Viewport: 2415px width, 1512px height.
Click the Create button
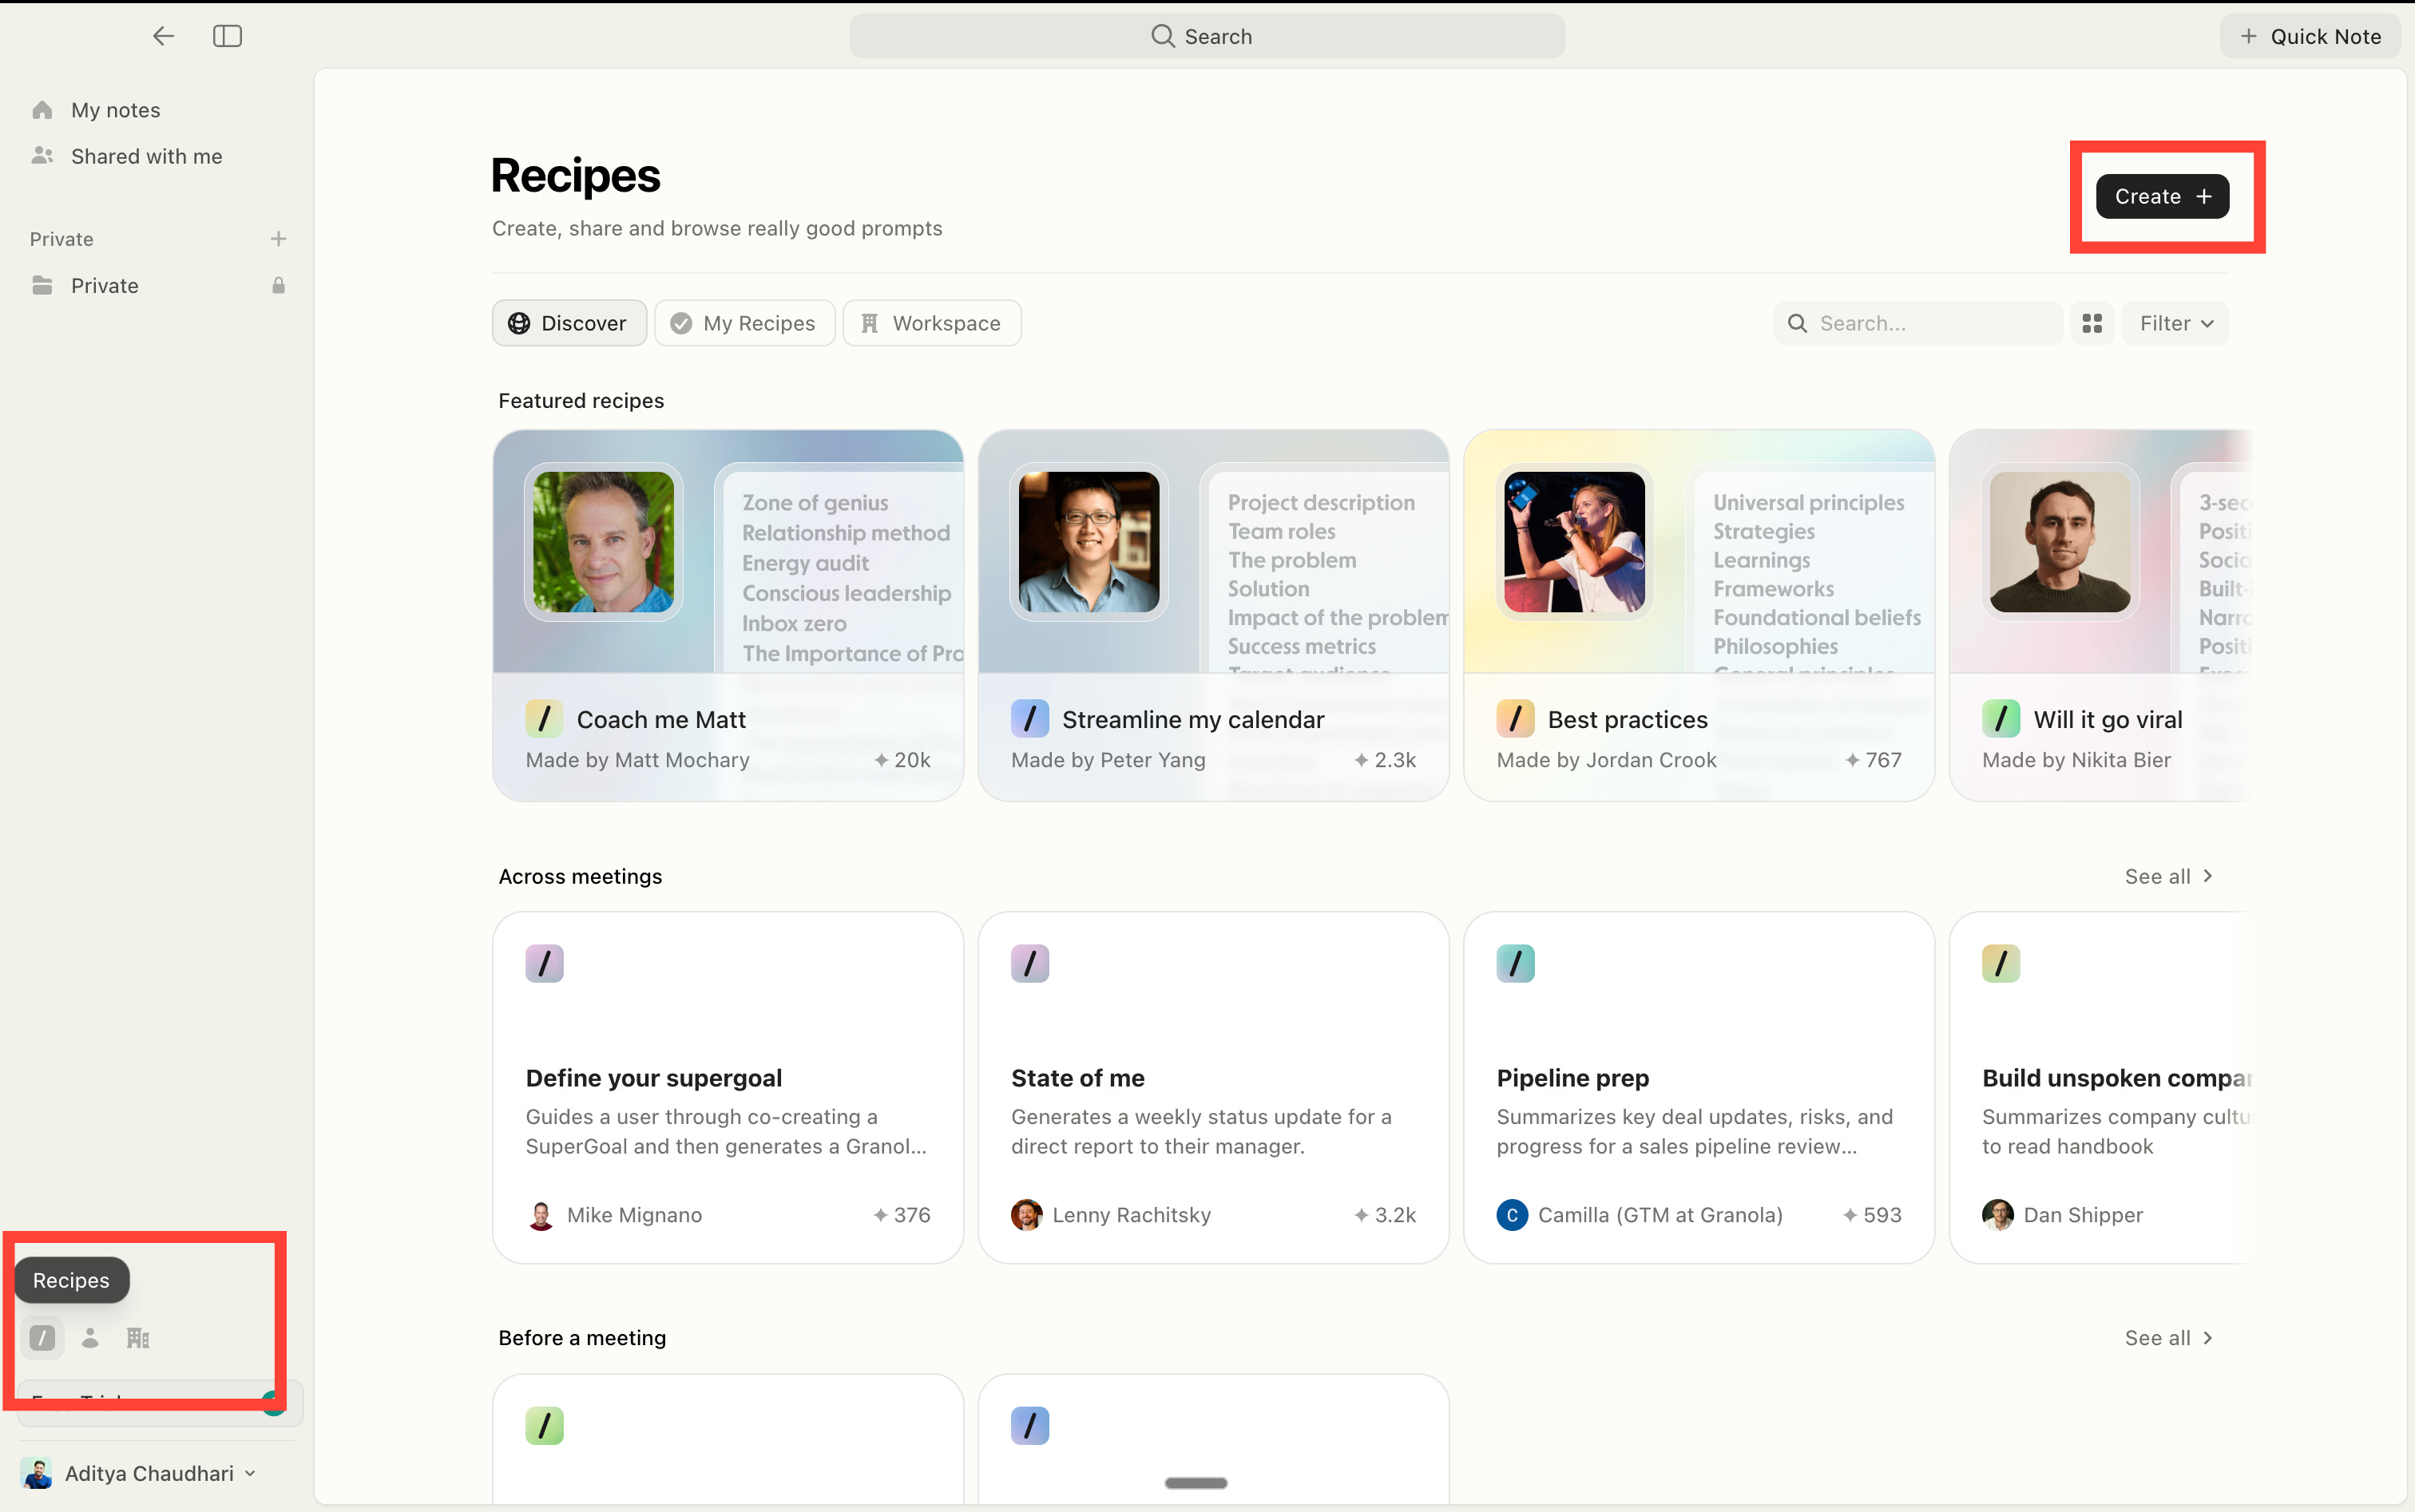[x=2162, y=197]
